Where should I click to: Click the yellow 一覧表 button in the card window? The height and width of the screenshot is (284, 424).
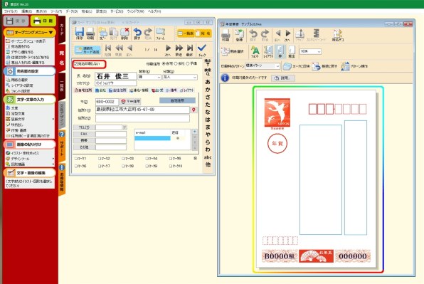pyautogui.click(x=186, y=33)
